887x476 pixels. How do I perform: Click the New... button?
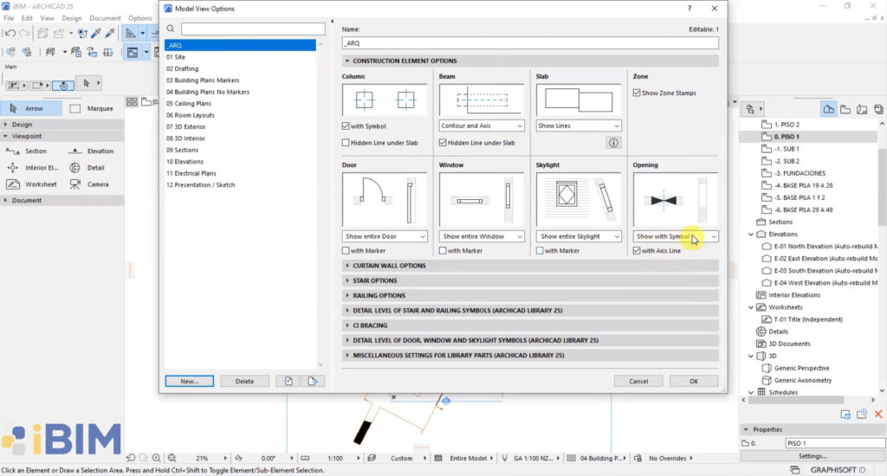pos(190,381)
